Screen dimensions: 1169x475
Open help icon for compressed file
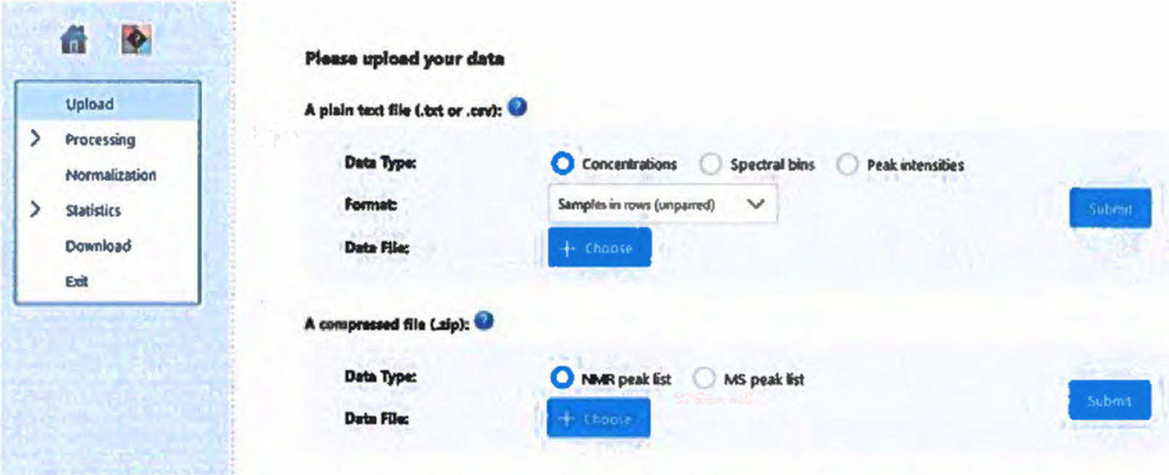point(484,321)
